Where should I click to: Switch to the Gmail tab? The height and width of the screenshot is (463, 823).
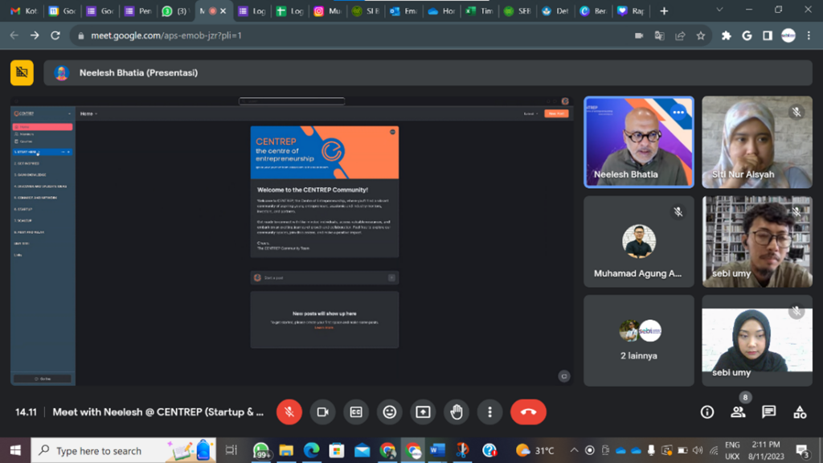tap(24, 11)
